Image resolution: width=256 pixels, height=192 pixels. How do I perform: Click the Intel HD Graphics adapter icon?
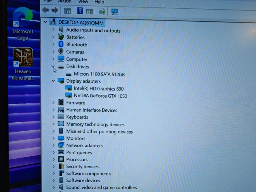(69, 88)
